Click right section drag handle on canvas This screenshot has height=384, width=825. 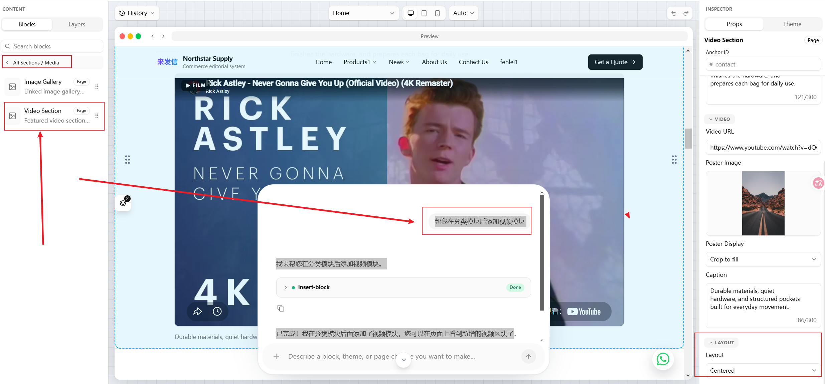coord(674,160)
